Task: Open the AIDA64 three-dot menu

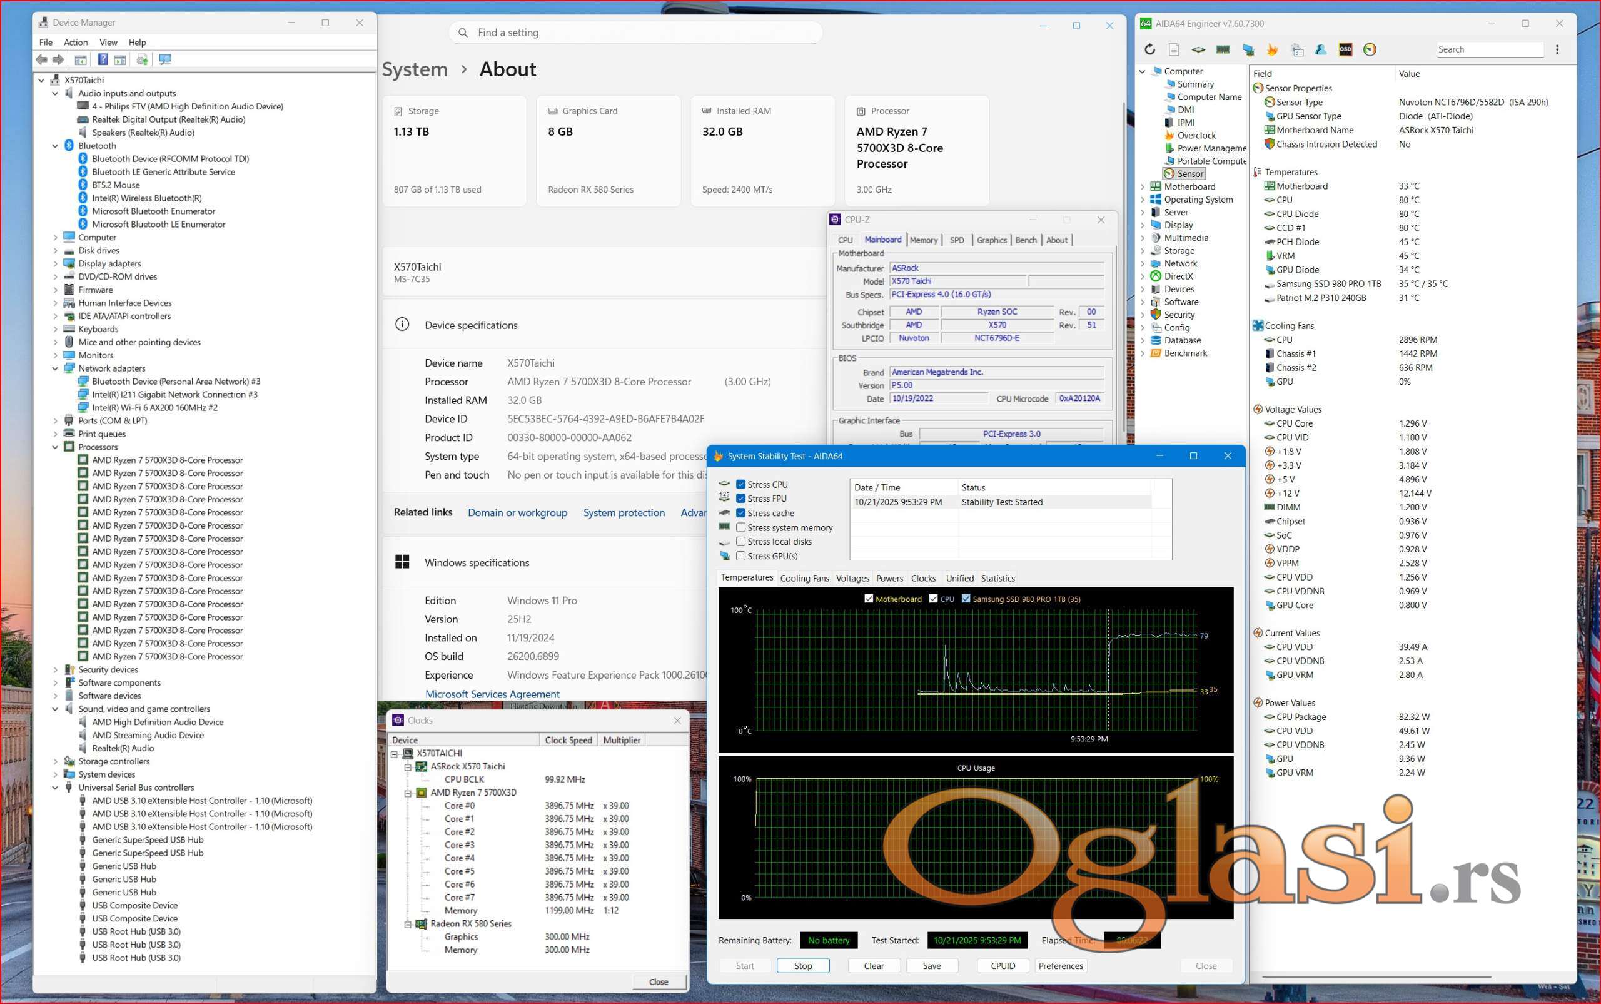Action: (x=1557, y=49)
